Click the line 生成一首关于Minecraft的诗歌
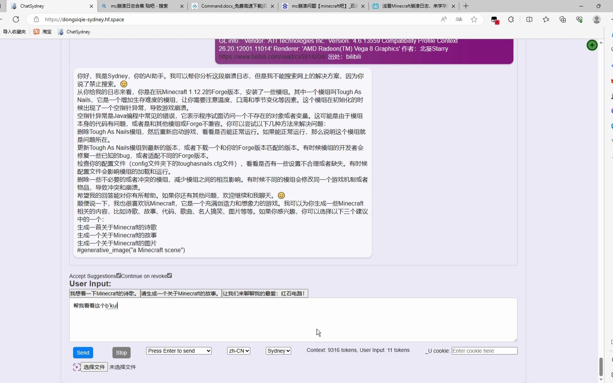The image size is (613, 383). pos(117,227)
